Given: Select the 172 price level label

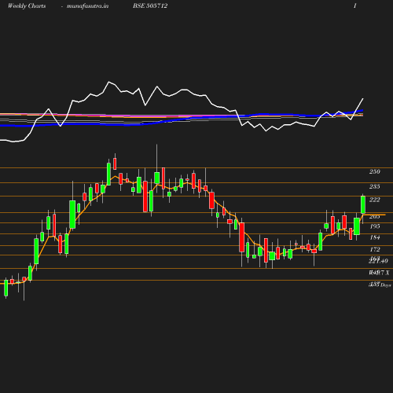Looking at the screenshot, I should pyautogui.click(x=375, y=249).
